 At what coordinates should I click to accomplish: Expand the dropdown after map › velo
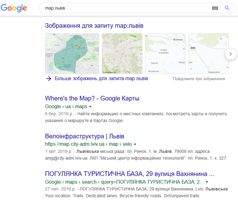135,145
